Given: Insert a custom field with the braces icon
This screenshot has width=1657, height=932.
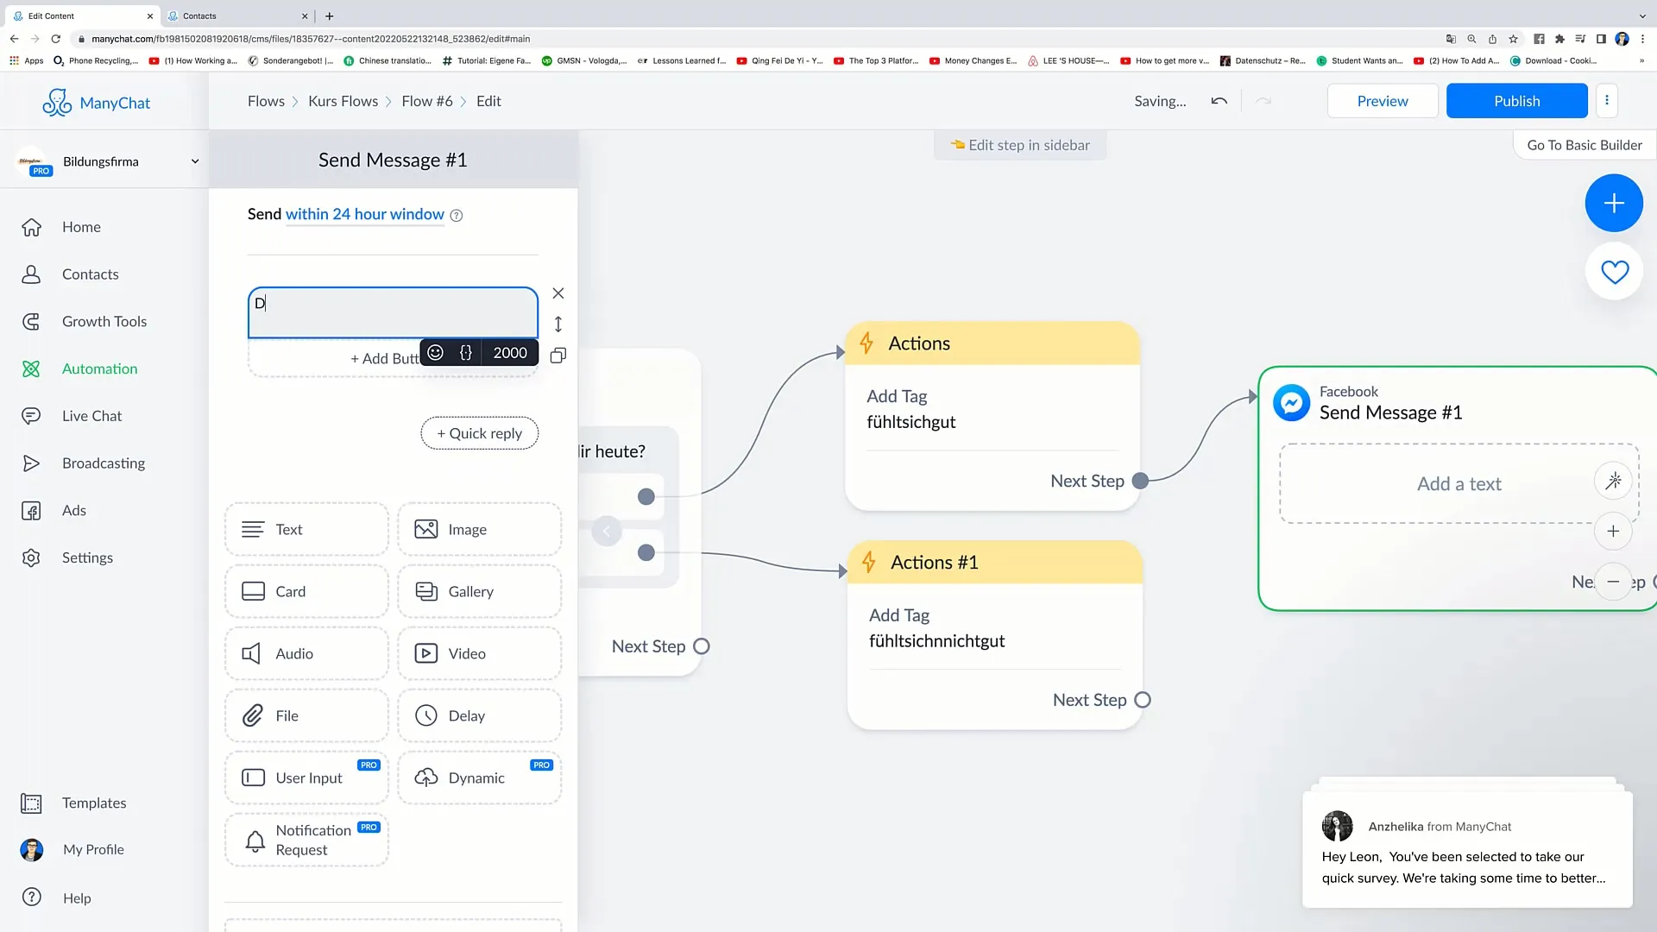Looking at the screenshot, I should point(466,352).
